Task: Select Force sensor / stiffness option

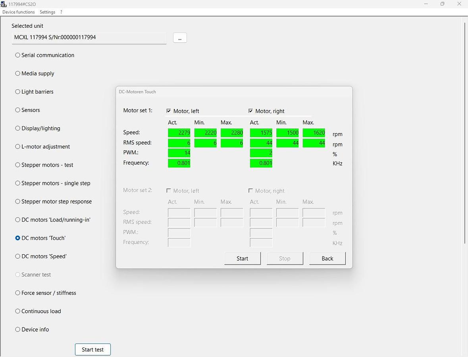Action: [x=17, y=293]
